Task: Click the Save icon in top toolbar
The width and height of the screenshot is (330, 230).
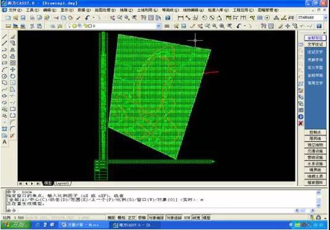Action: click(23, 18)
